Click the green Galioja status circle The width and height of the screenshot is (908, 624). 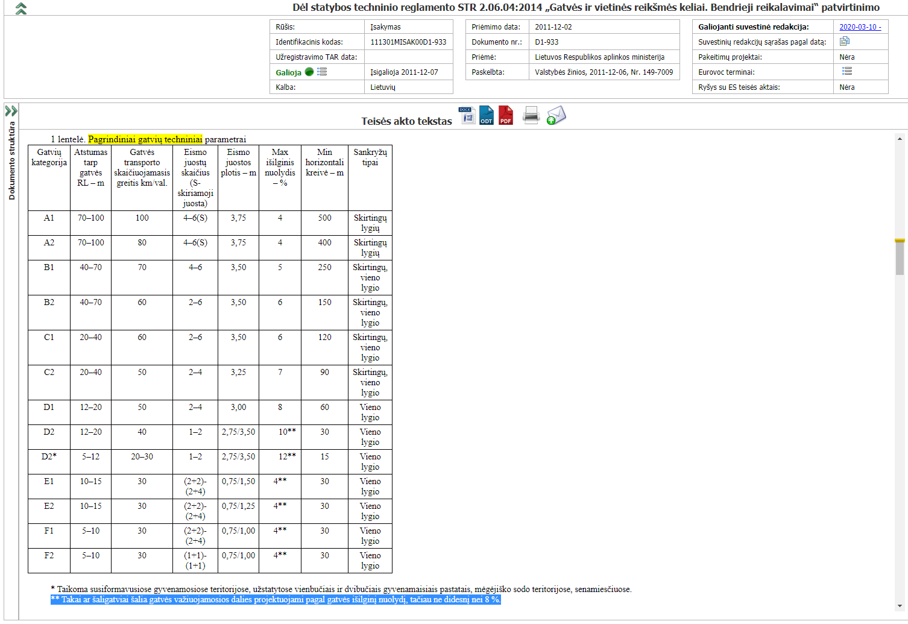pos(309,72)
